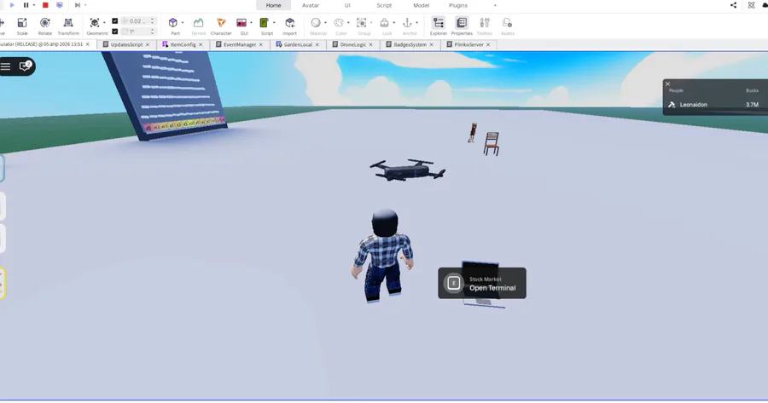
Task: Click the step forward playback icon
Action: point(77,5)
